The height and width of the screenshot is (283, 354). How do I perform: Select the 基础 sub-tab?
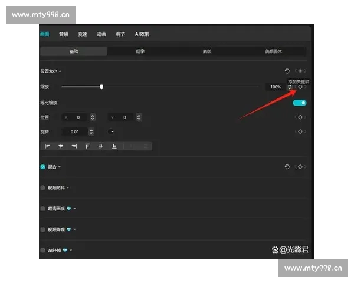[x=74, y=51]
